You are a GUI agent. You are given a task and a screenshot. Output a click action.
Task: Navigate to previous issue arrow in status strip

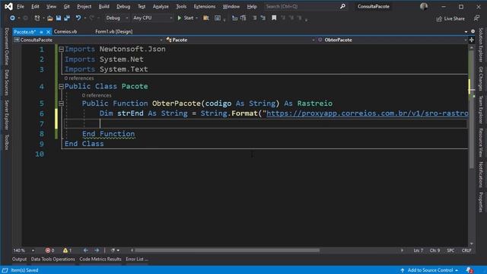[x=86, y=250]
